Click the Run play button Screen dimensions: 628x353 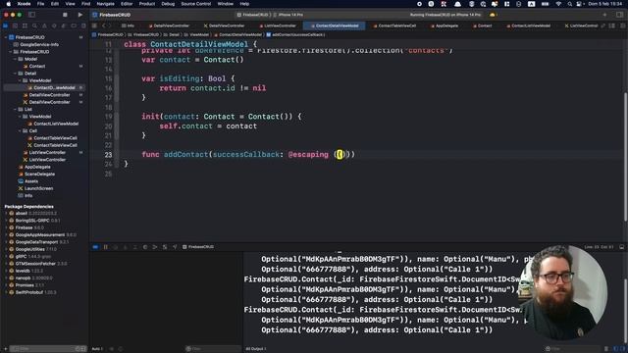point(80,15)
